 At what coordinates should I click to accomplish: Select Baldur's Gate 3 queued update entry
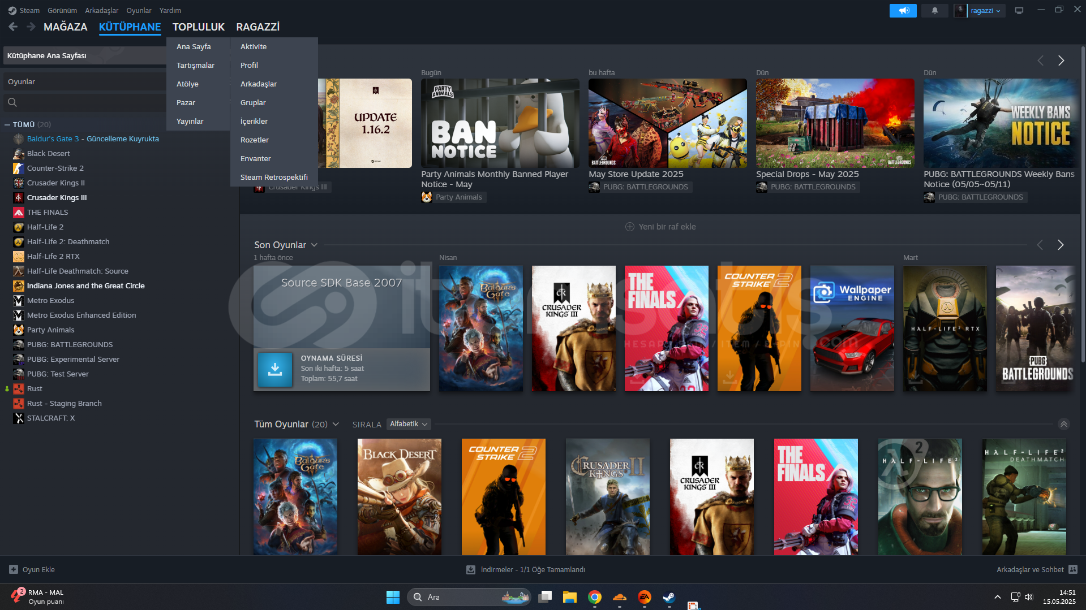pos(93,139)
